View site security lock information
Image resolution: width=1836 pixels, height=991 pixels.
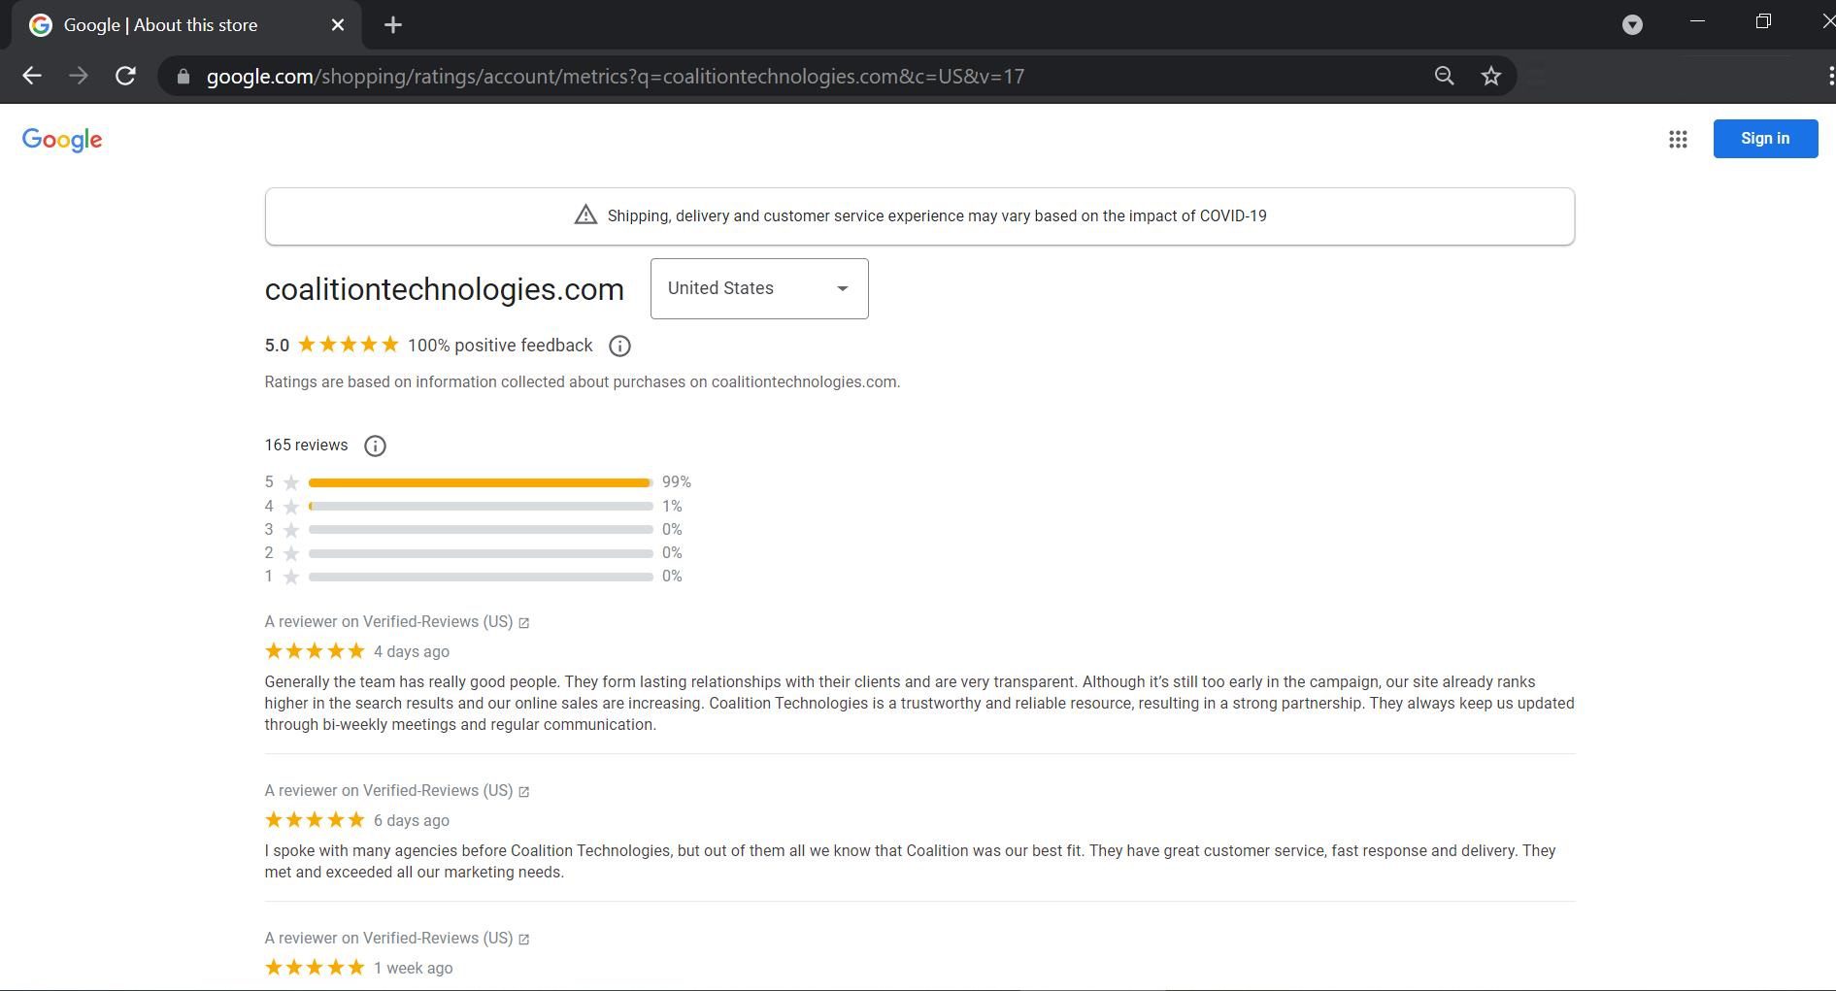(x=184, y=77)
